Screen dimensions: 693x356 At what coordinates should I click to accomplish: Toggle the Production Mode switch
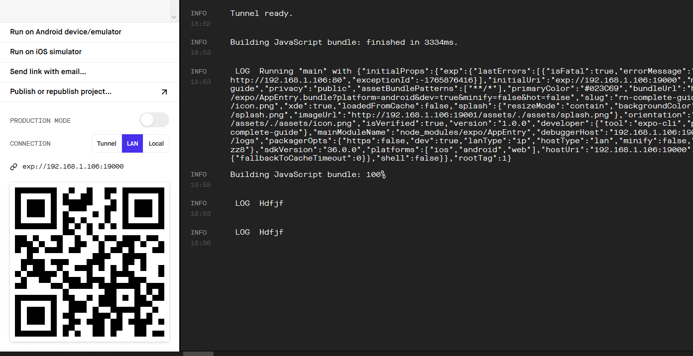[154, 120]
